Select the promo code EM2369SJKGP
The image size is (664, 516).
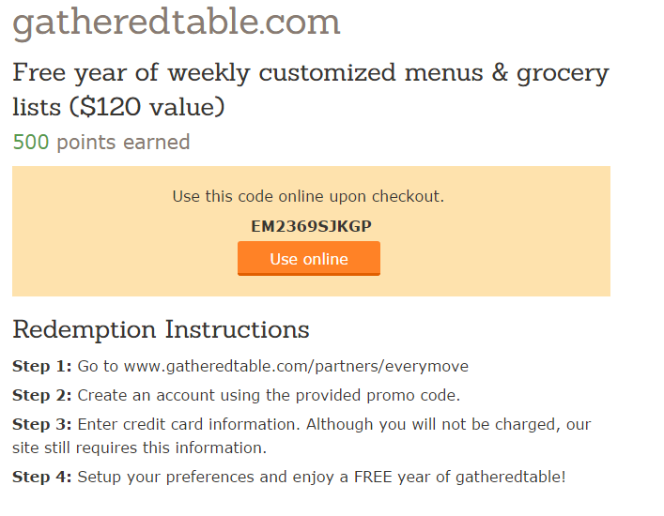(311, 226)
